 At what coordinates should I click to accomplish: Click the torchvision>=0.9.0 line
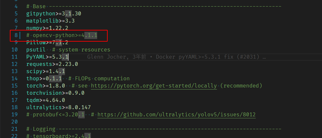click(x=55, y=93)
